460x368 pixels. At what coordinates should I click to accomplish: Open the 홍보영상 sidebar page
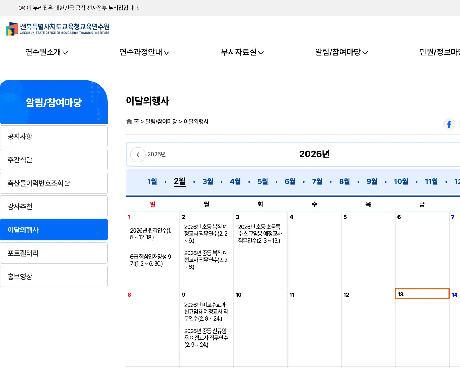(x=54, y=276)
